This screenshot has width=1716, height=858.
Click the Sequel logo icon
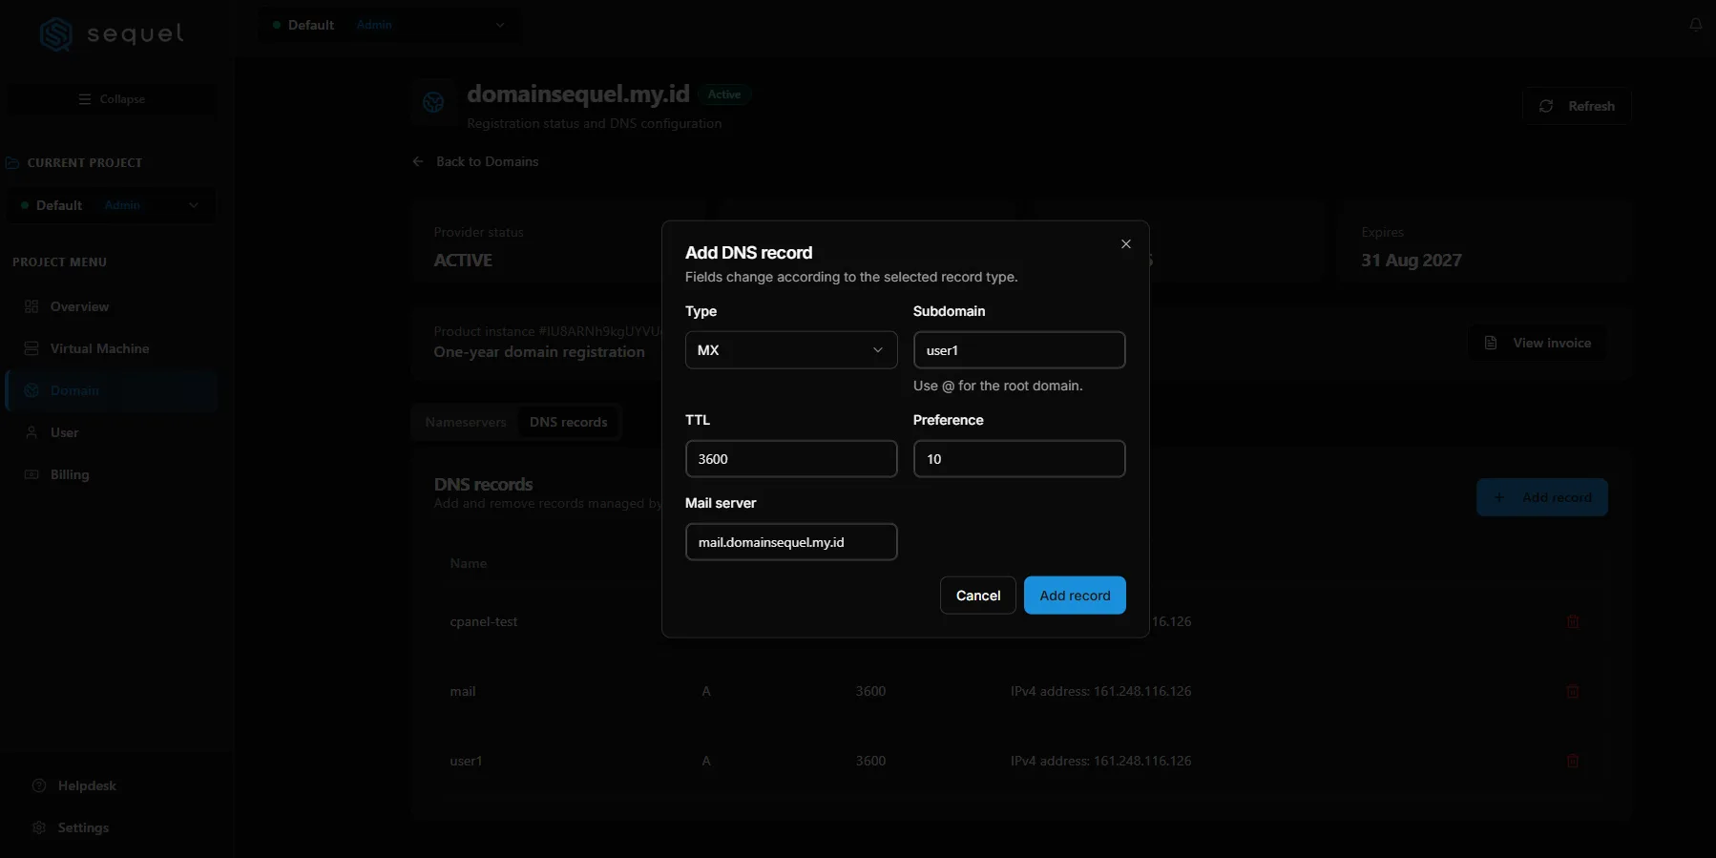tap(56, 34)
